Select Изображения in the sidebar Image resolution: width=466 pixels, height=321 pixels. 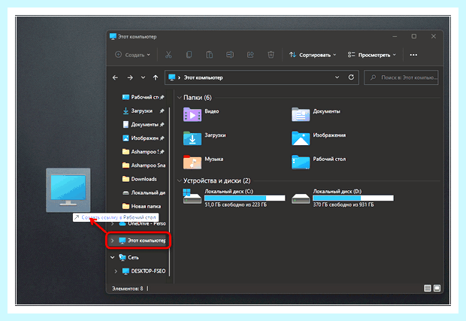click(144, 138)
